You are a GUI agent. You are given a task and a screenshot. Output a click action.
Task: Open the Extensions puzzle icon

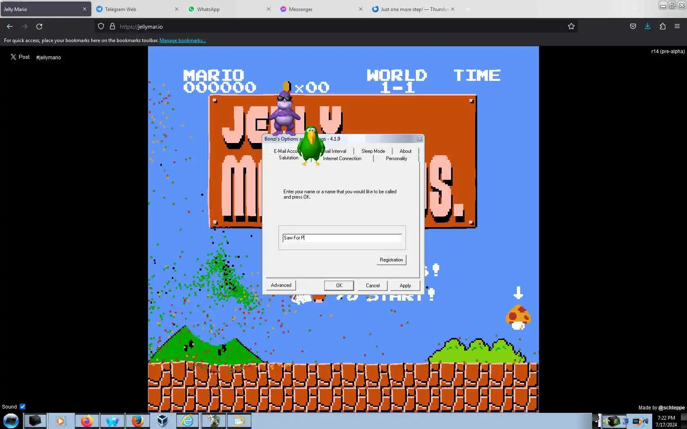coord(662,27)
